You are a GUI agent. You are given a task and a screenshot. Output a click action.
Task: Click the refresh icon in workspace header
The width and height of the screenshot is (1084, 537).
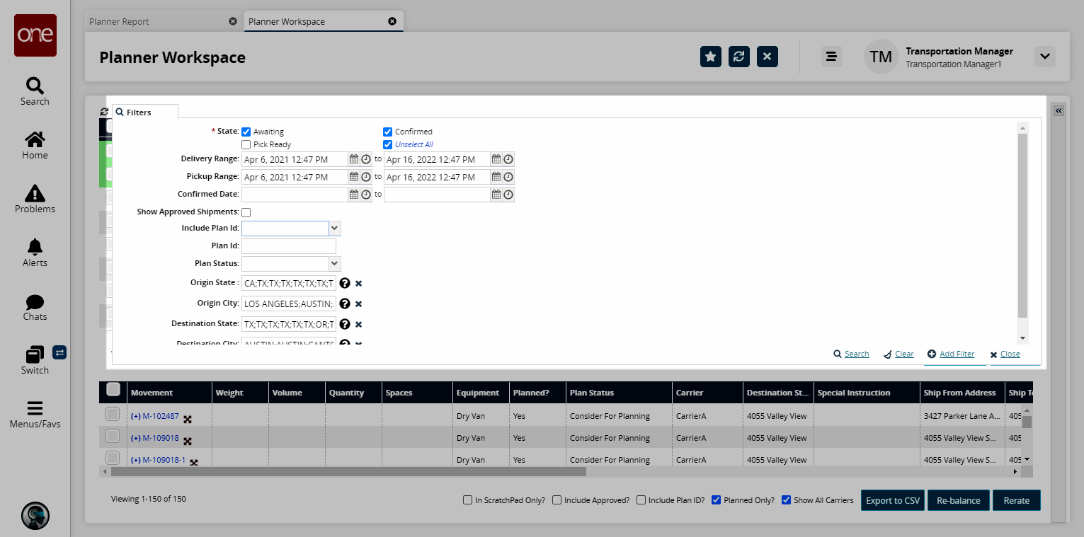738,57
